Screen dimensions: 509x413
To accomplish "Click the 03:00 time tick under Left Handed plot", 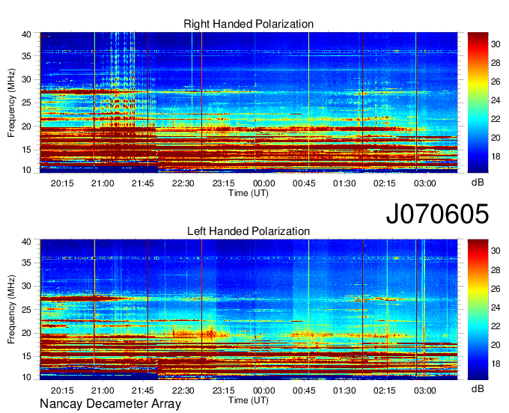I will coord(425,391).
